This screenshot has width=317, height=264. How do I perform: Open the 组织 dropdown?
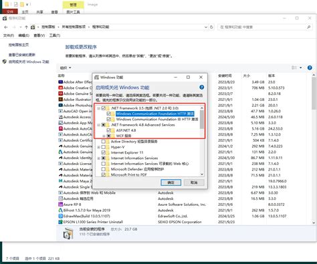click(66, 68)
